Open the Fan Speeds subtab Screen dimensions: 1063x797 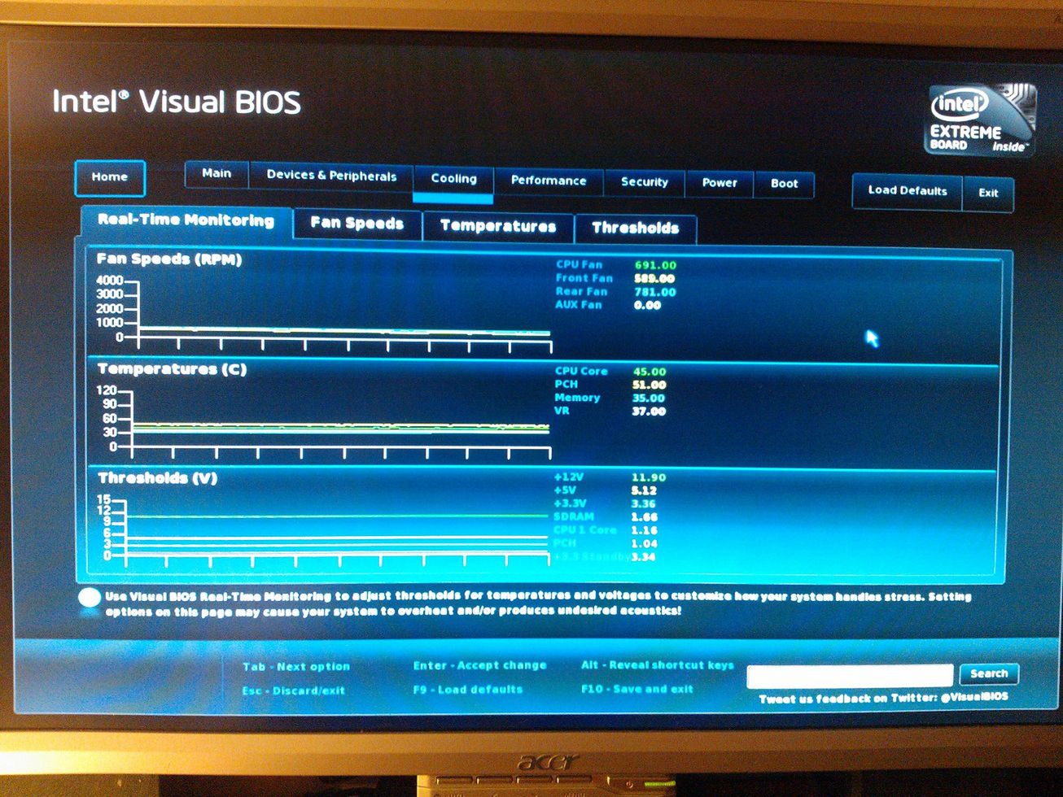click(357, 224)
